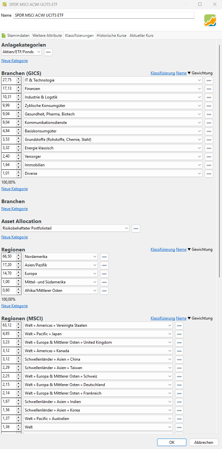Open the Schwellenländer » Asien » China dropdown
Viewport: 222px width, 449px height.
click(x=98, y=359)
